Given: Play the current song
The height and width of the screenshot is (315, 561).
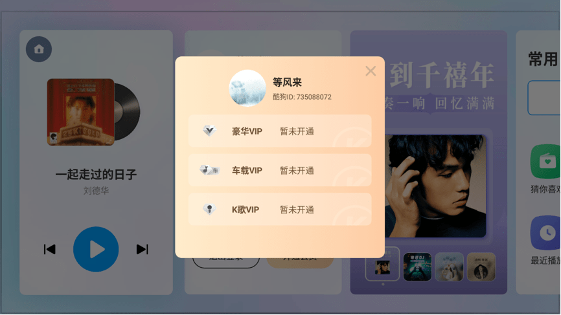Looking at the screenshot, I should 96,249.
